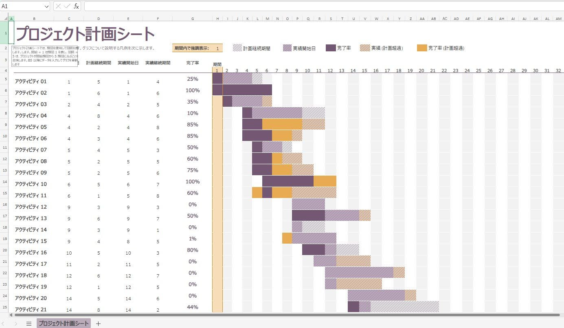Click the 10% completion for アクティビティ 04
The height and width of the screenshot is (328, 564).
[193, 113]
